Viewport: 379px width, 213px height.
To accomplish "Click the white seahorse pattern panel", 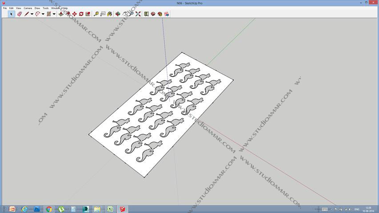I will click(161, 115).
